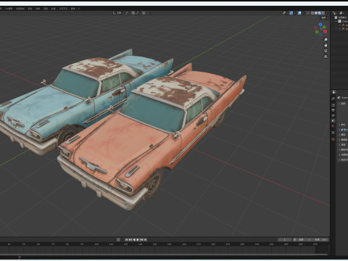This screenshot has width=348, height=261.
Task: Toggle auto keying record button in timeline
Action: [x=118, y=240]
